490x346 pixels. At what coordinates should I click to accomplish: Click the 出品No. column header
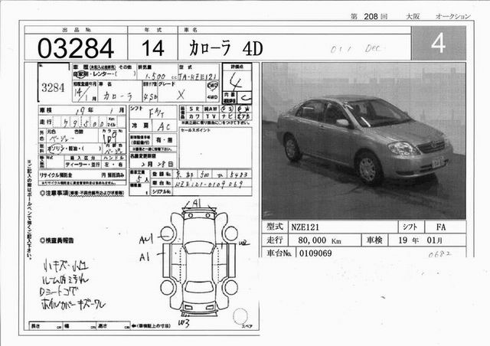[77, 30]
